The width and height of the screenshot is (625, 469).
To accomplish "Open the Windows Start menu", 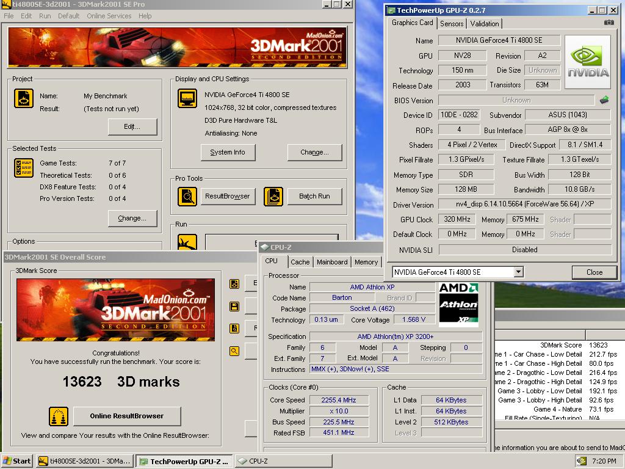I will tap(16, 461).
